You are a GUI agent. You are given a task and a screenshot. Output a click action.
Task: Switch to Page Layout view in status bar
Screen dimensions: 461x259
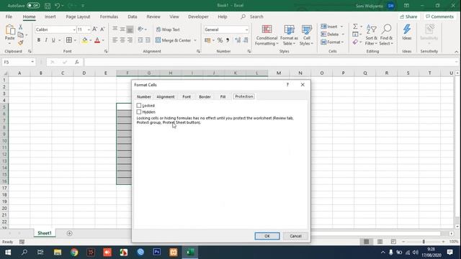click(x=380, y=242)
